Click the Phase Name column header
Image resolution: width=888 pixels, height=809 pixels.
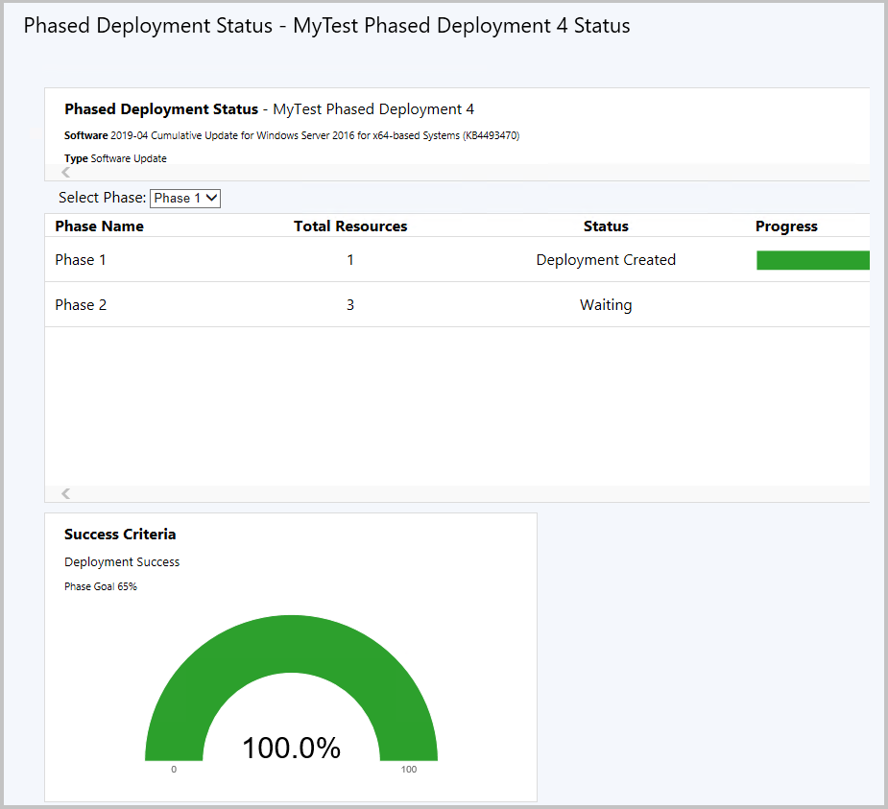(99, 226)
